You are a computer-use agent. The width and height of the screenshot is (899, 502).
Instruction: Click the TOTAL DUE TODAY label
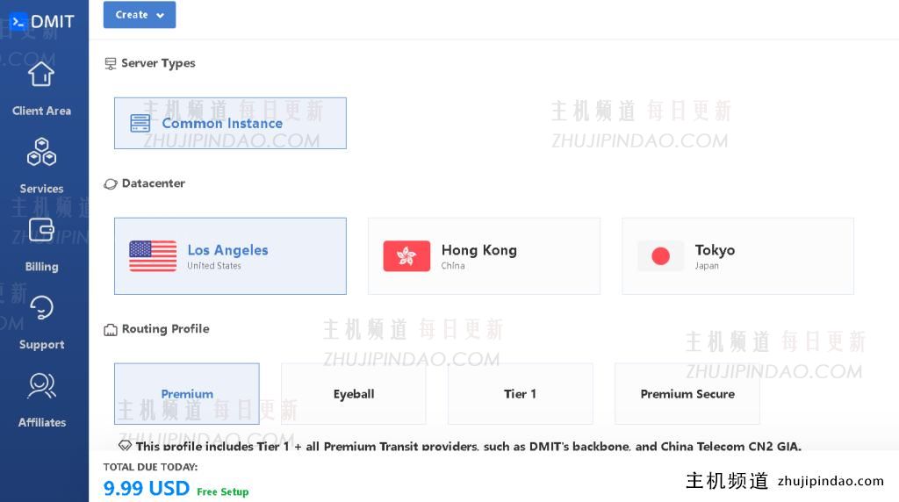coord(150,467)
